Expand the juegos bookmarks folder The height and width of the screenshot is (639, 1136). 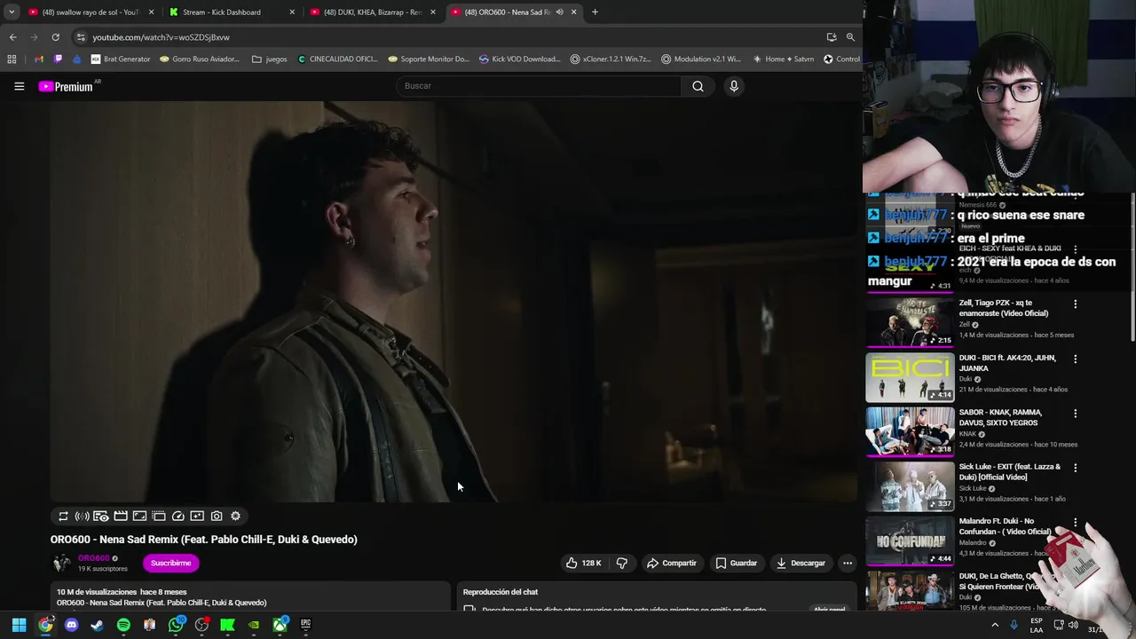270,59
